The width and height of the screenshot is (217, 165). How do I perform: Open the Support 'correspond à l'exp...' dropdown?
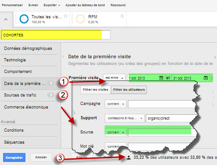click(125, 118)
